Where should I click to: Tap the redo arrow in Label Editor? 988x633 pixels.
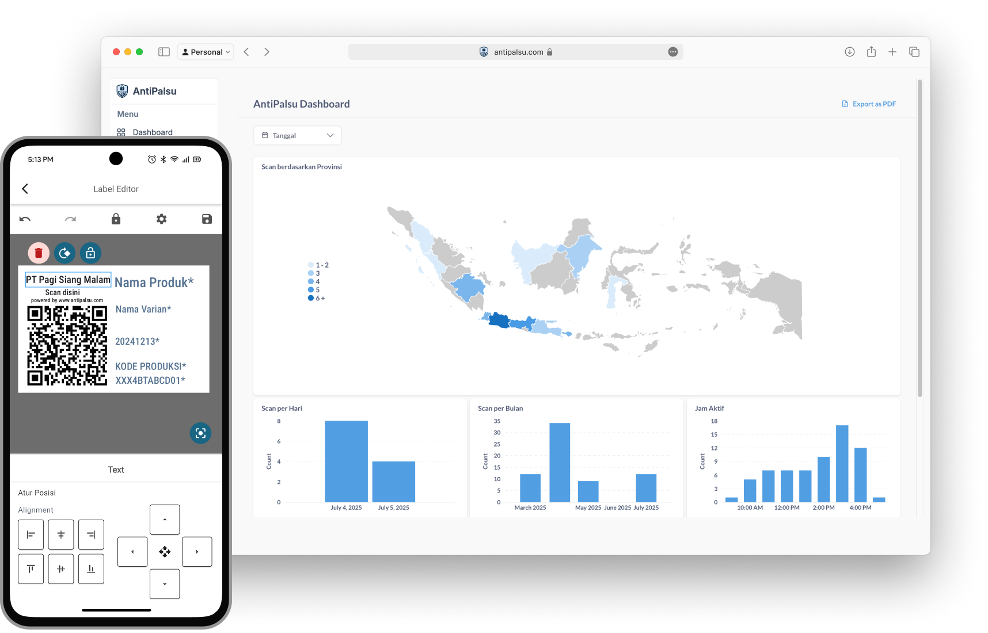(70, 219)
